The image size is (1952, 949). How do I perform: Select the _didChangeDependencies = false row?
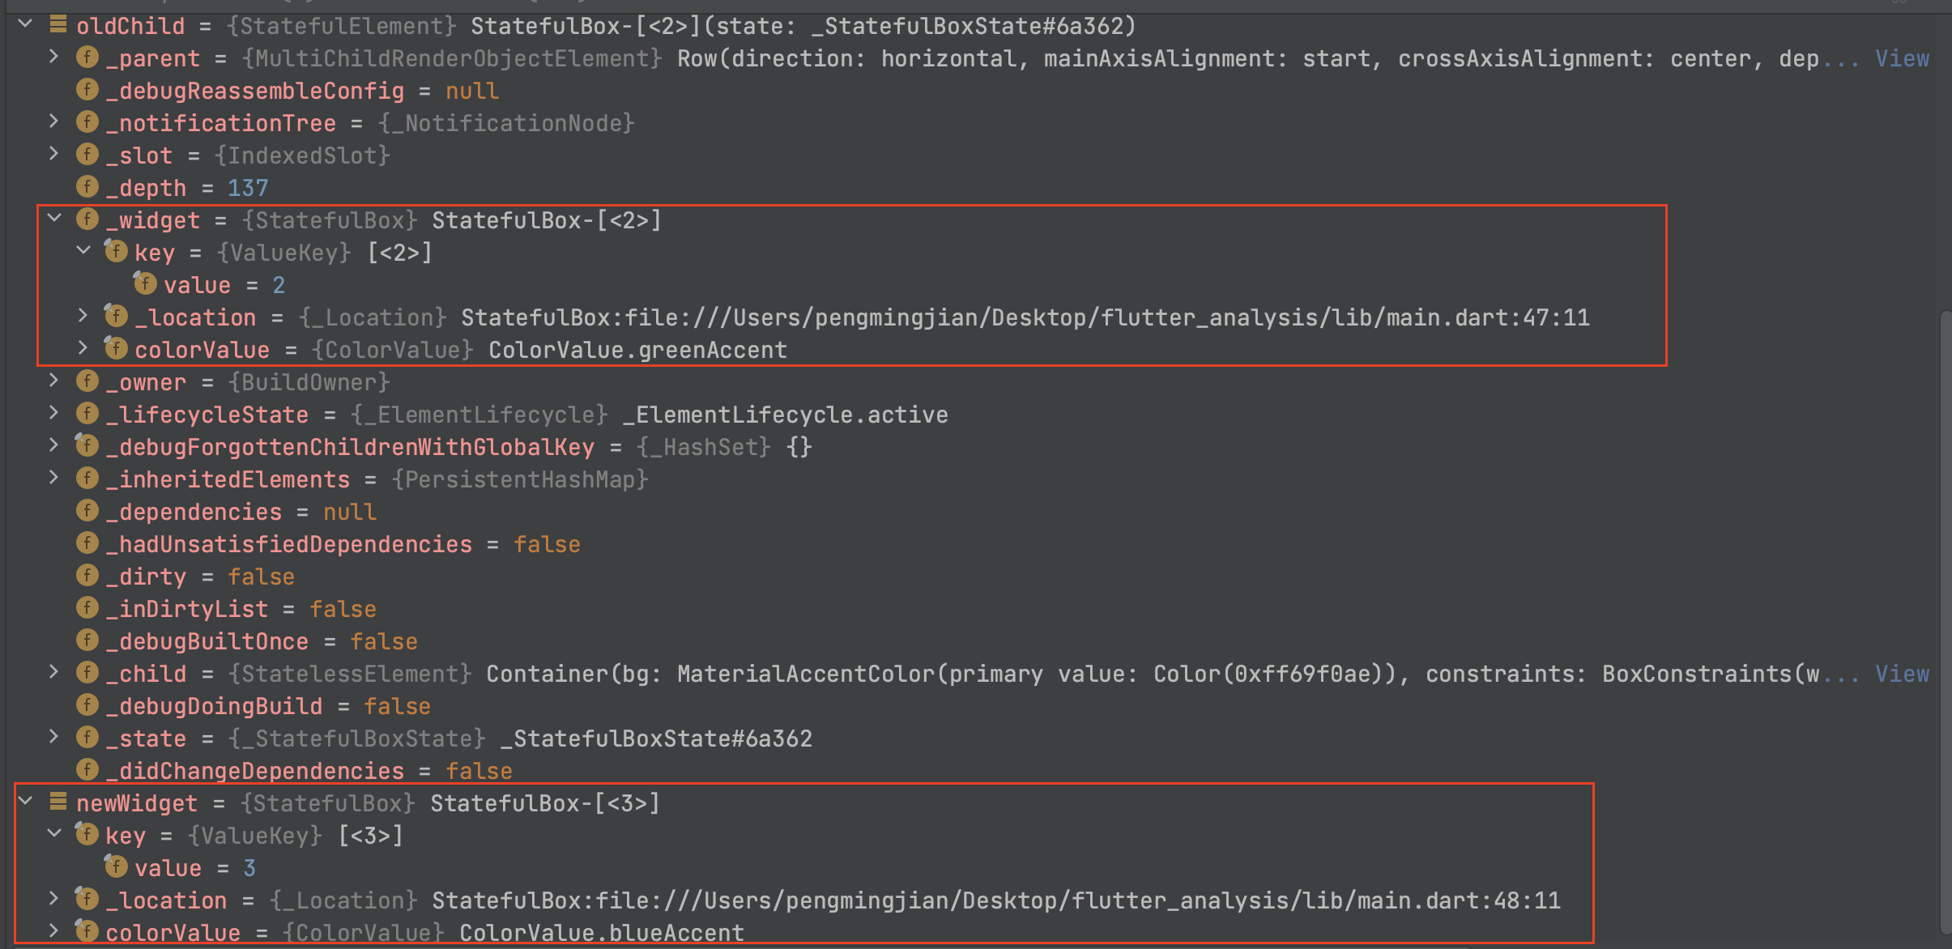click(x=972, y=771)
